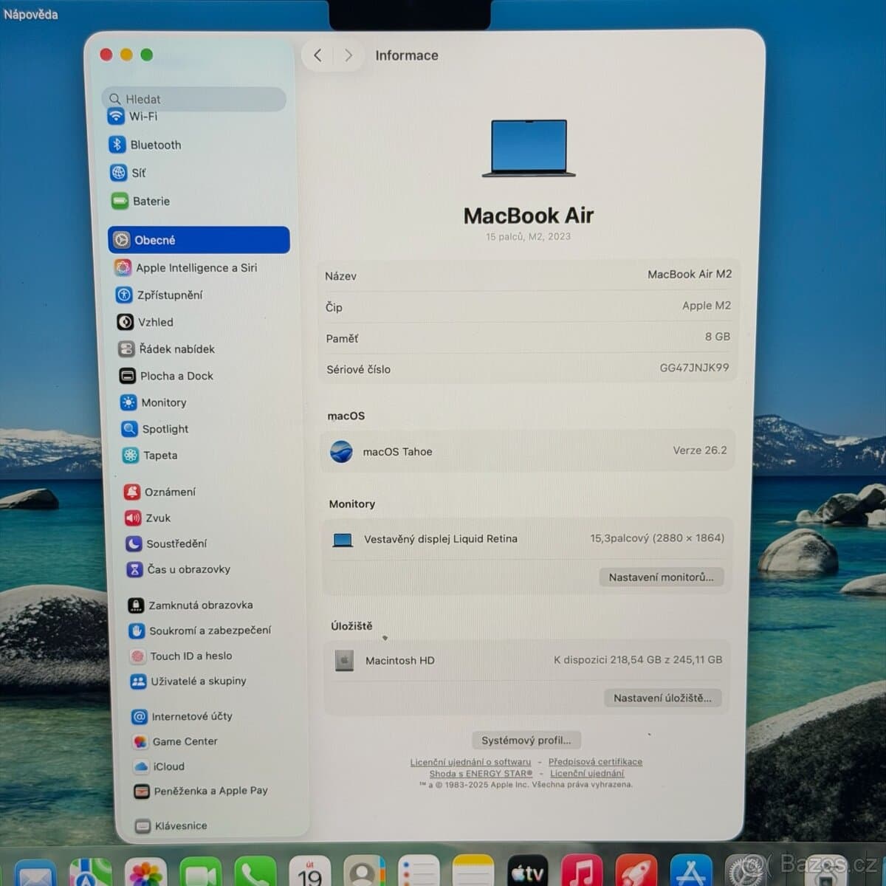Click the Nastavení úložiště... button
This screenshot has height=886, width=886.
(x=662, y=698)
